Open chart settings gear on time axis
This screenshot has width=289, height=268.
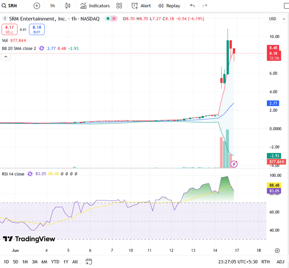point(277,251)
